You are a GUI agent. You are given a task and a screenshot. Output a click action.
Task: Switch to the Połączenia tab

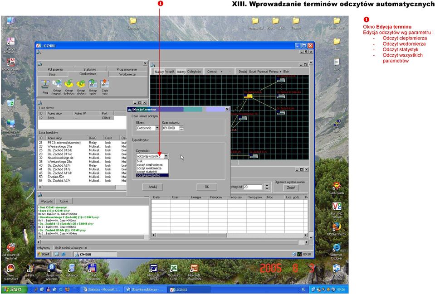(x=55, y=69)
